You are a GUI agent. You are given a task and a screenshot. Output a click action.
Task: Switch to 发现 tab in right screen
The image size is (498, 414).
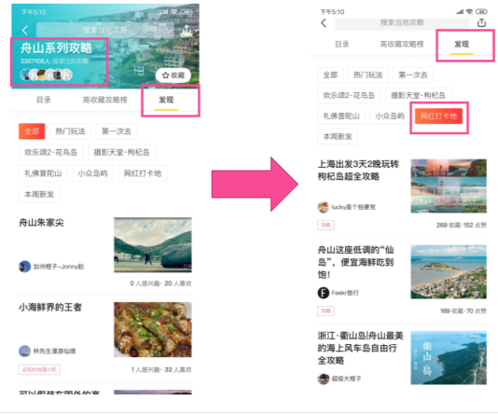[462, 44]
